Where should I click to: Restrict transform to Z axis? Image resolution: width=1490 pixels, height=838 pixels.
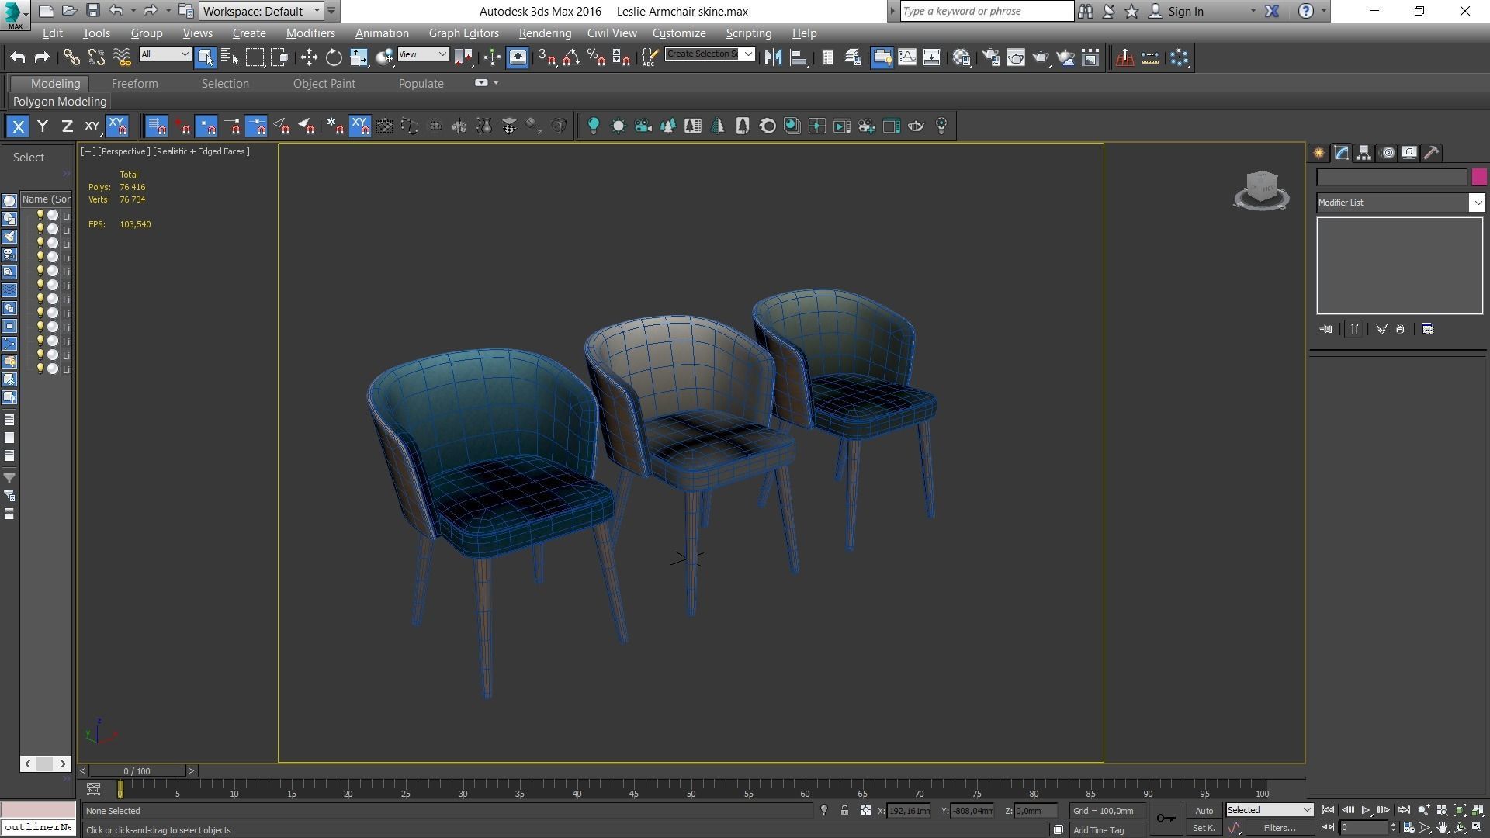68,126
